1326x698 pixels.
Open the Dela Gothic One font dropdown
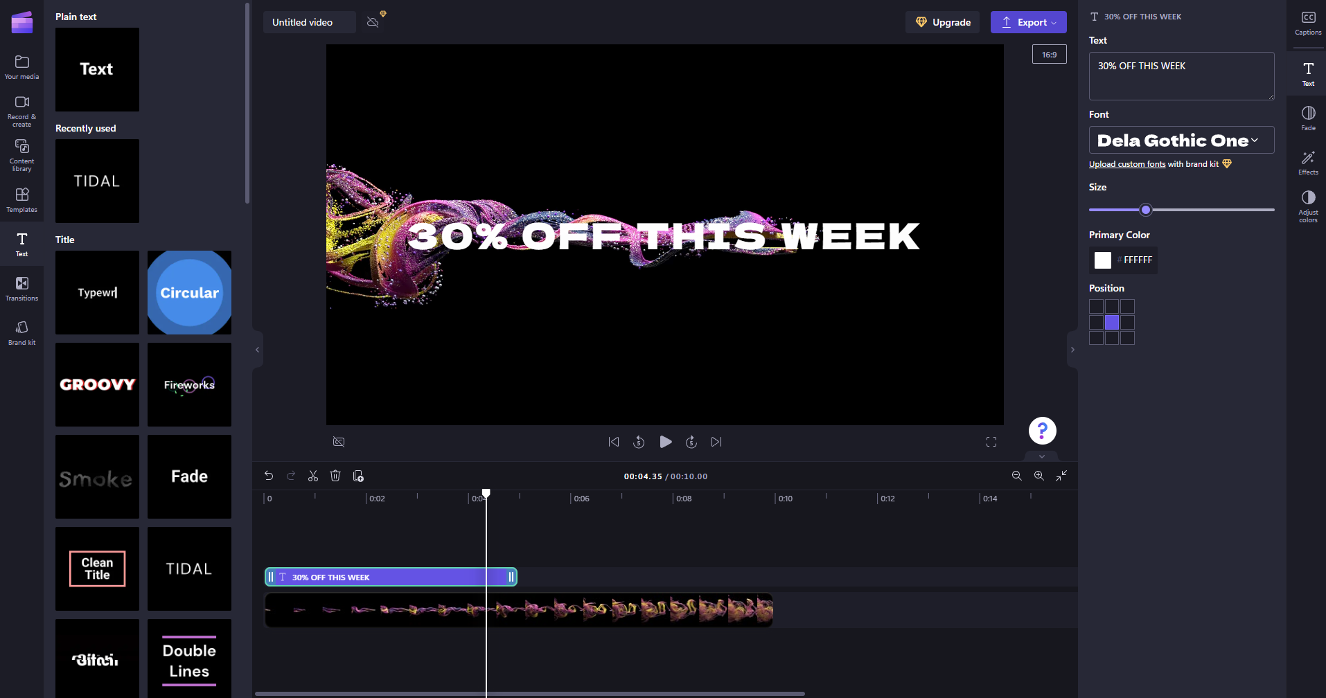pyautogui.click(x=1181, y=140)
